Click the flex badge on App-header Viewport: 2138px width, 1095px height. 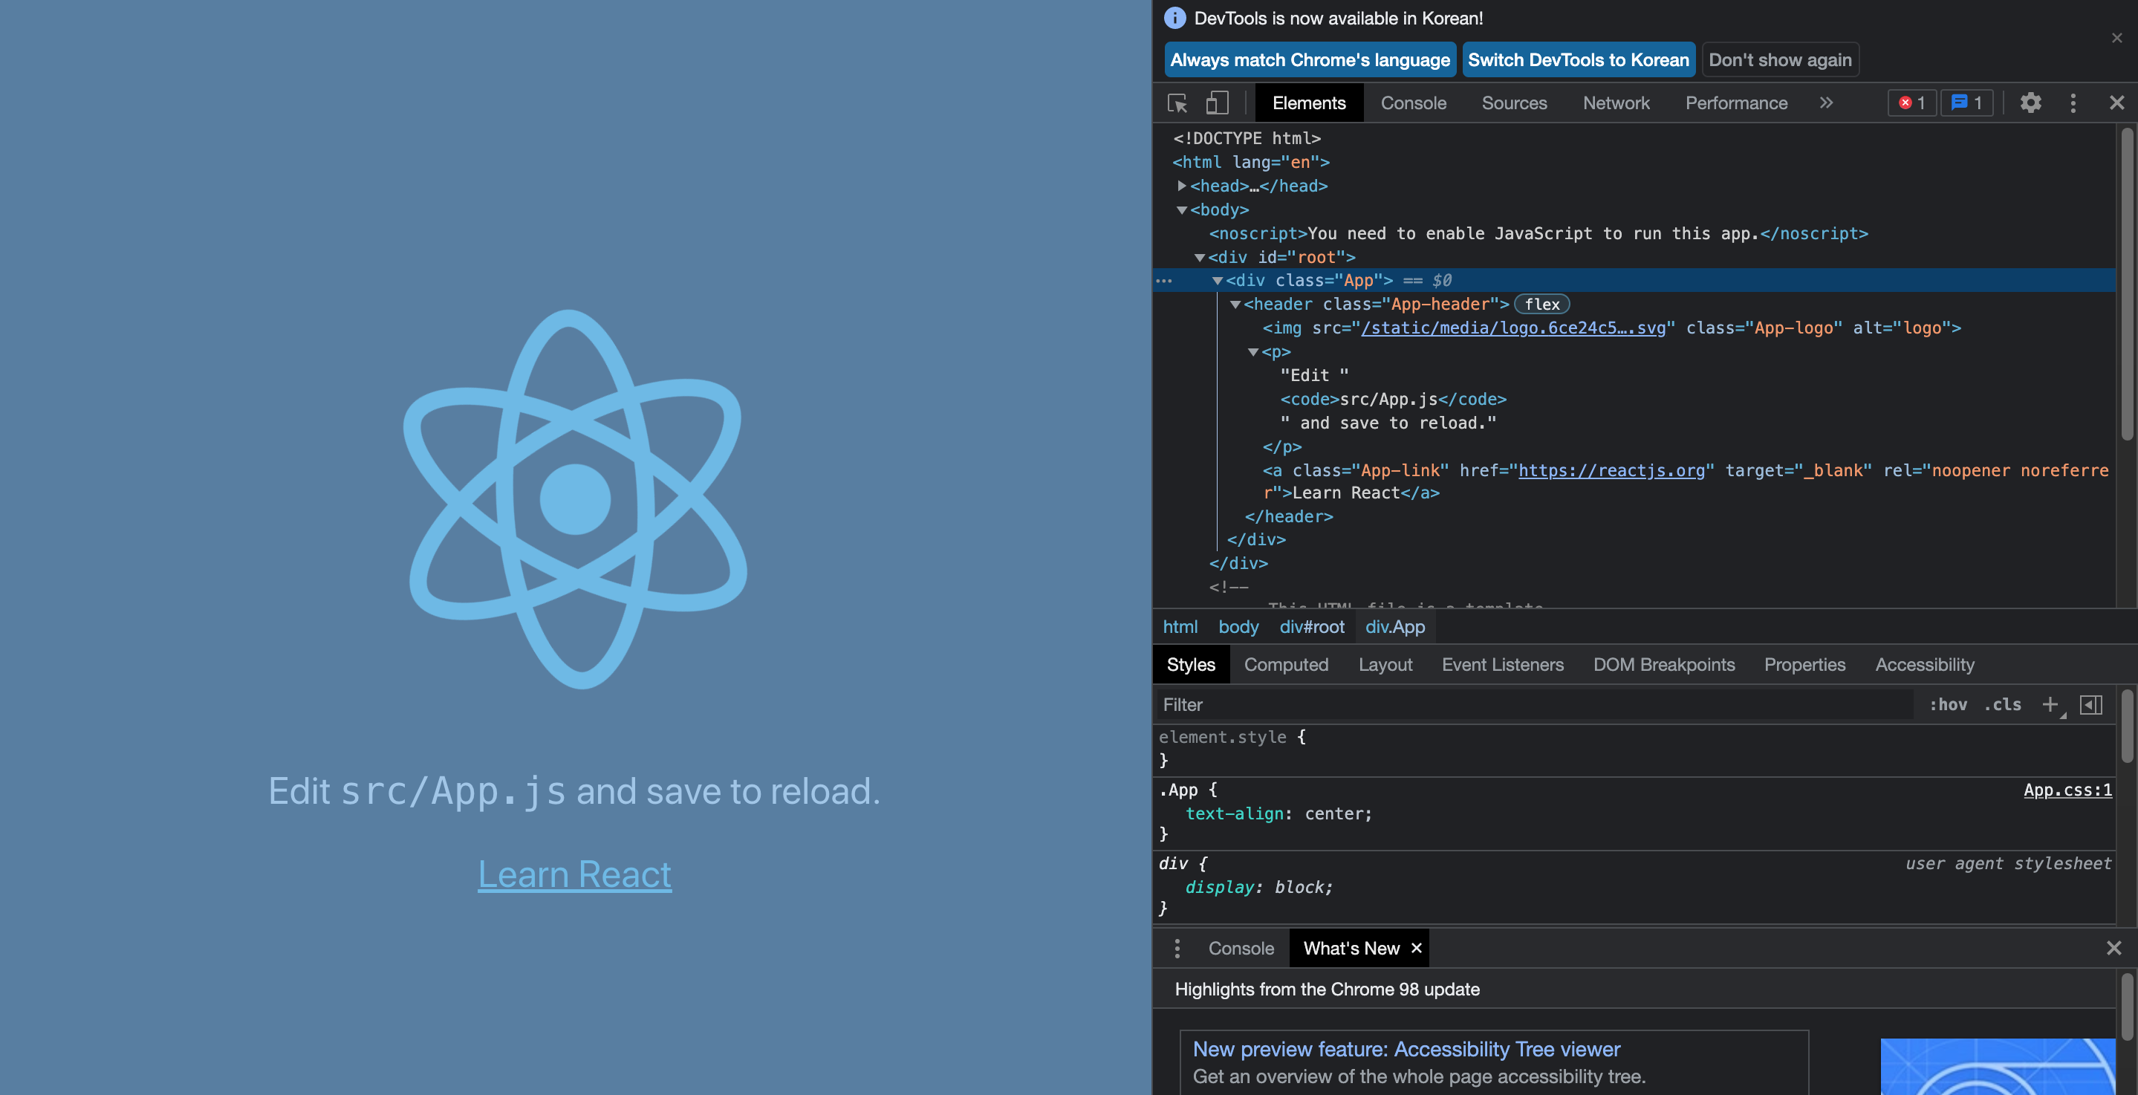tap(1541, 305)
